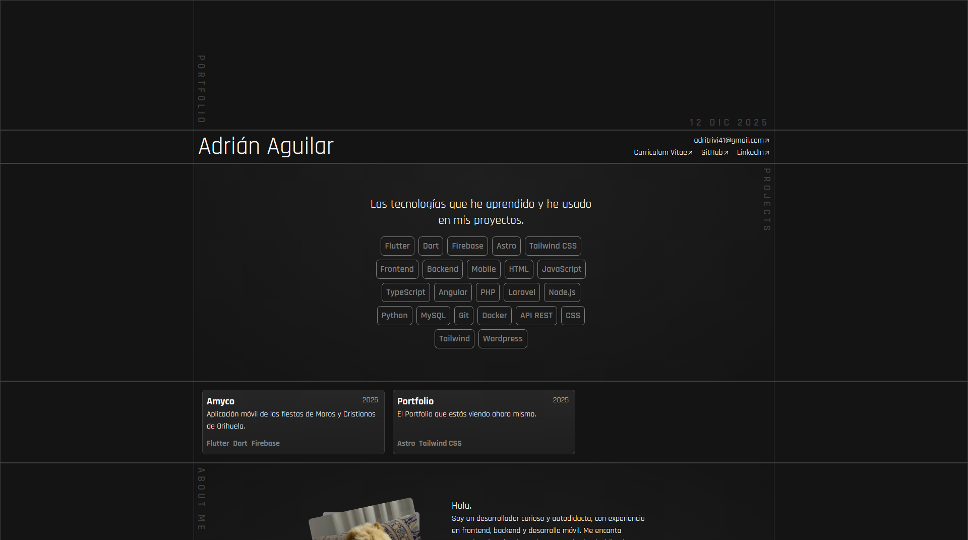
Task: Select the JavaScript tag
Action: 561,269
